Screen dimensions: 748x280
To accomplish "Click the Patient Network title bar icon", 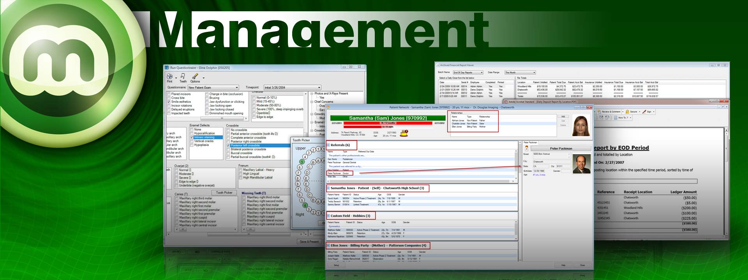I will pyautogui.click(x=328, y=107).
